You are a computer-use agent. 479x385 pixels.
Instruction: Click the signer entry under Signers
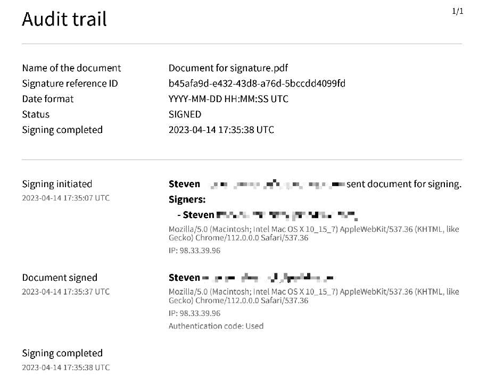pyautogui.click(x=267, y=215)
